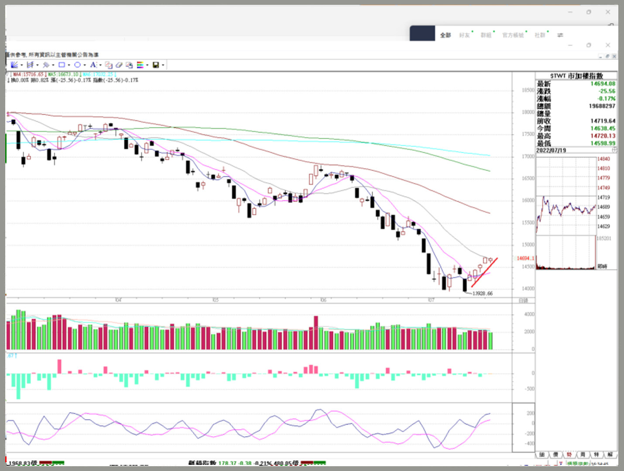The height and width of the screenshot is (471, 624).
Task: Switch to the 群組 tab
Action: click(486, 35)
